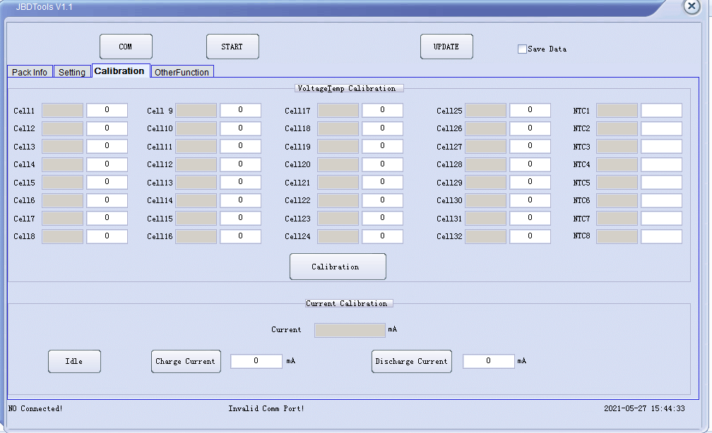Select the Calibration tab
The height and width of the screenshot is (433, 712).
click(x=119, y=71)
